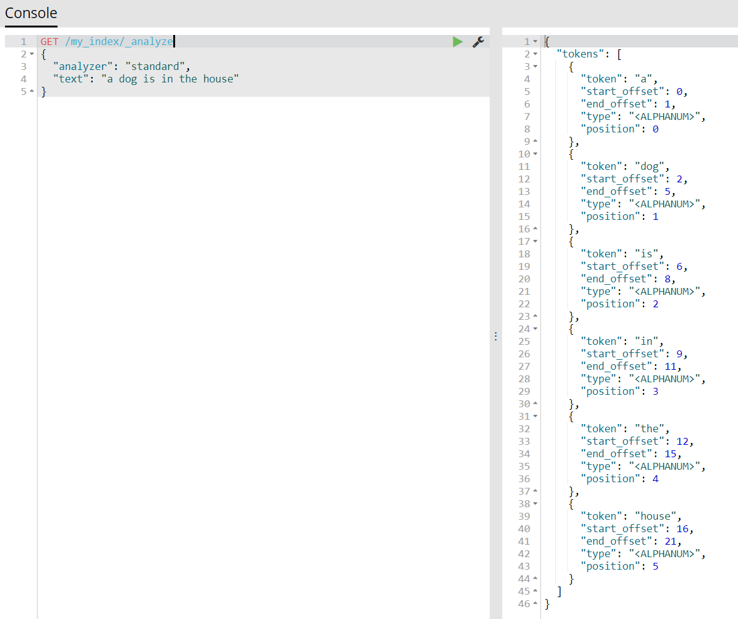738x619 pixels.
Task: Click fold end marker at response line 16
Action: (x=535, y=229)
